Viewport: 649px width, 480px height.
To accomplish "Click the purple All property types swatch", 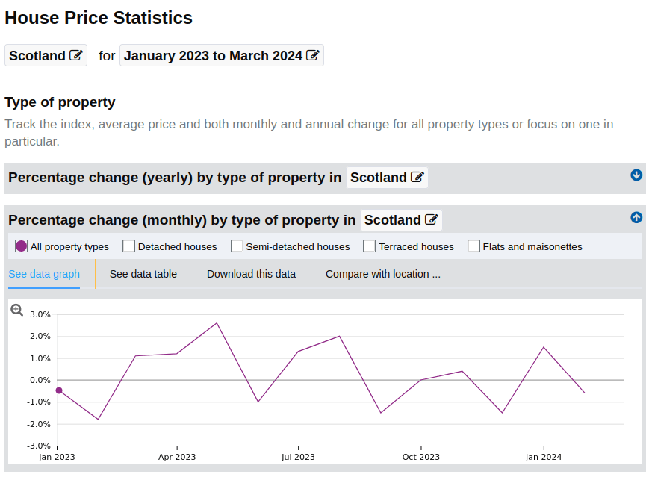I will (x=22, y=246).
